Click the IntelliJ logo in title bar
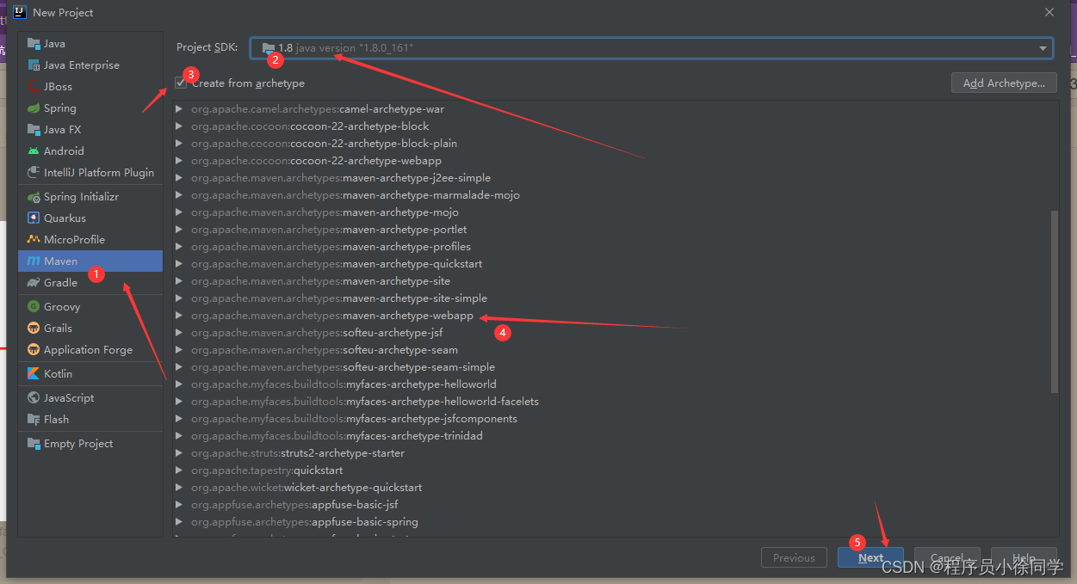This screenshot has height=584, width=1077. [x=20, y=12]
